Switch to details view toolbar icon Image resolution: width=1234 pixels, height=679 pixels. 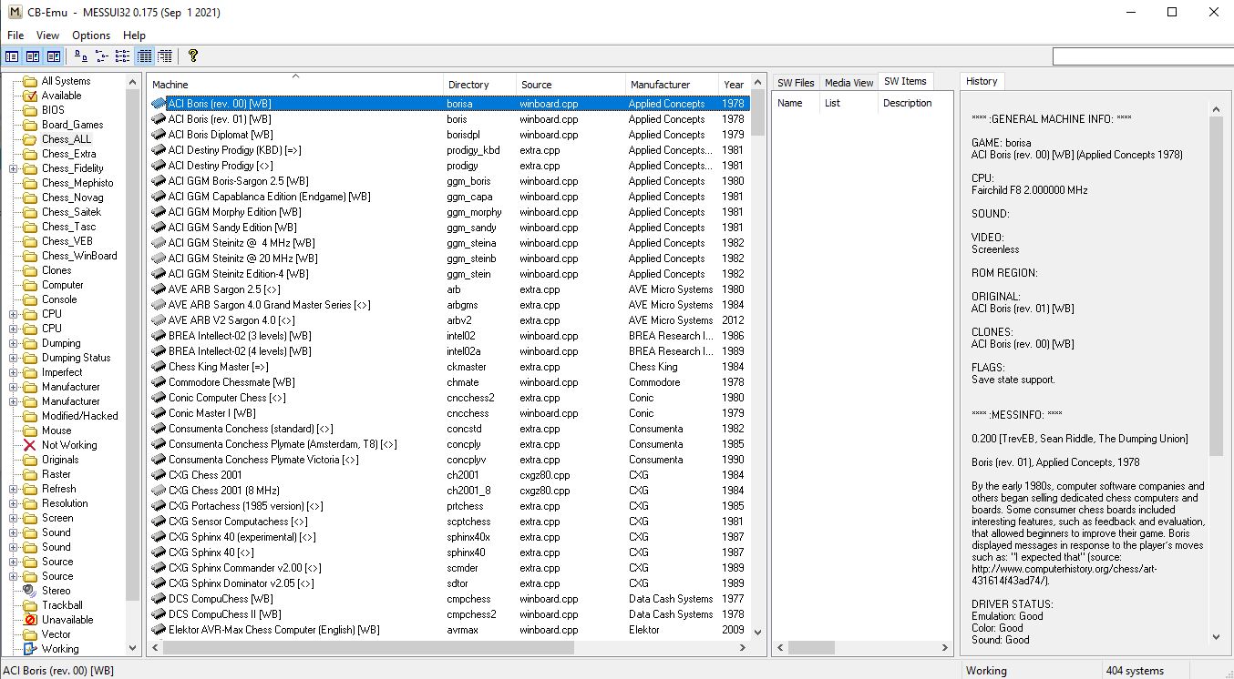coord(144,56)
